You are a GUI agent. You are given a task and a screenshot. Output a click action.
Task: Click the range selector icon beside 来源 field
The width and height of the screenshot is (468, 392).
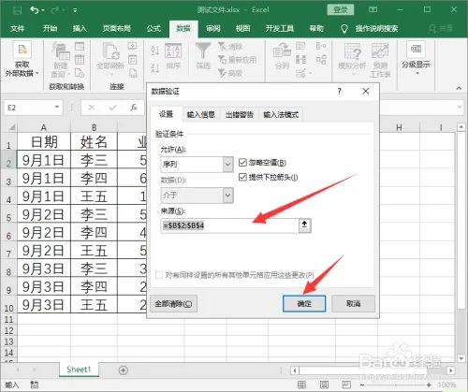tap(304, 225)
